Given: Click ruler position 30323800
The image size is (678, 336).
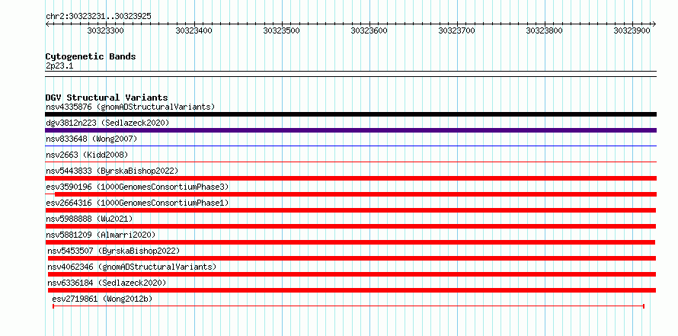Looking at the screenshot, I should (x=545, y=30).
